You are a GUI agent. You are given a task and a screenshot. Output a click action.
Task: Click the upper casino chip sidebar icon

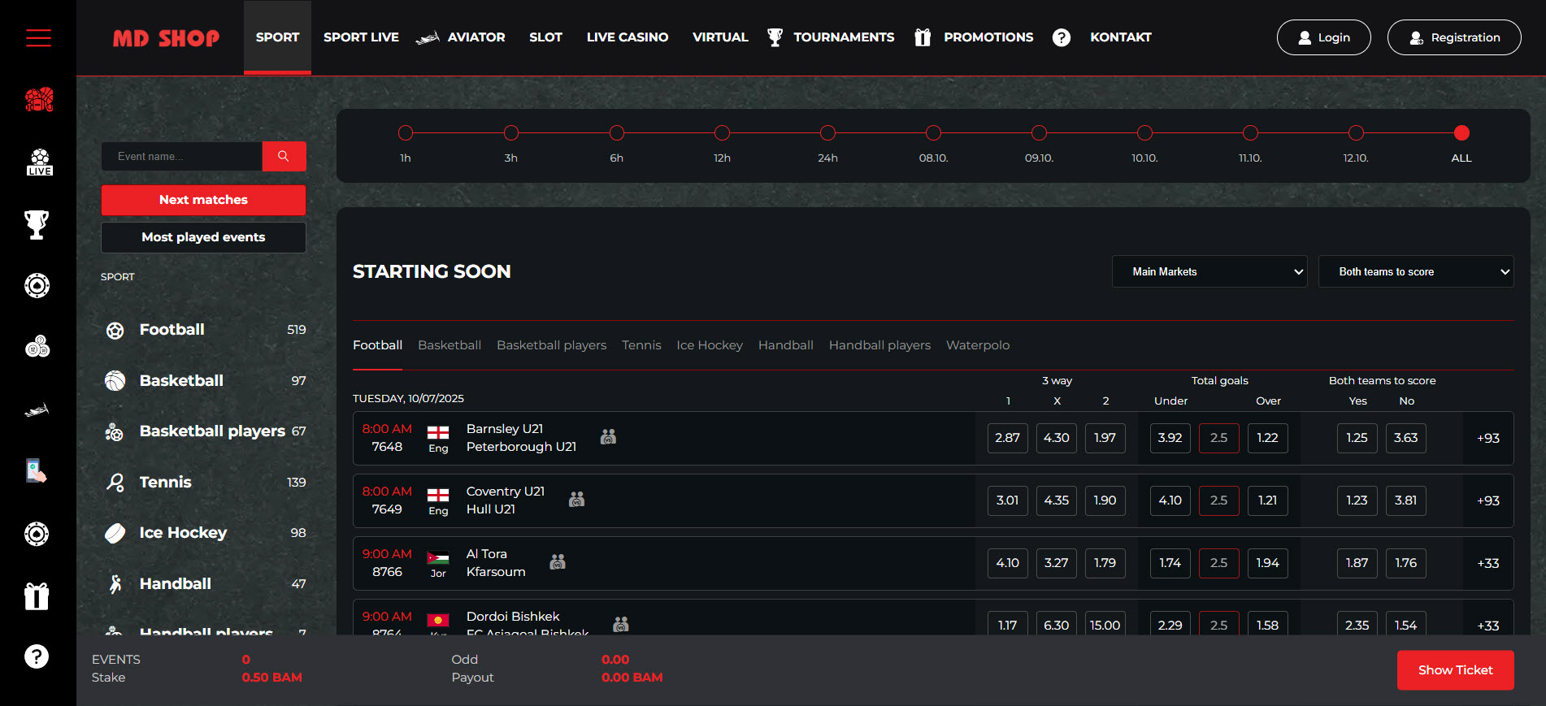37,285
